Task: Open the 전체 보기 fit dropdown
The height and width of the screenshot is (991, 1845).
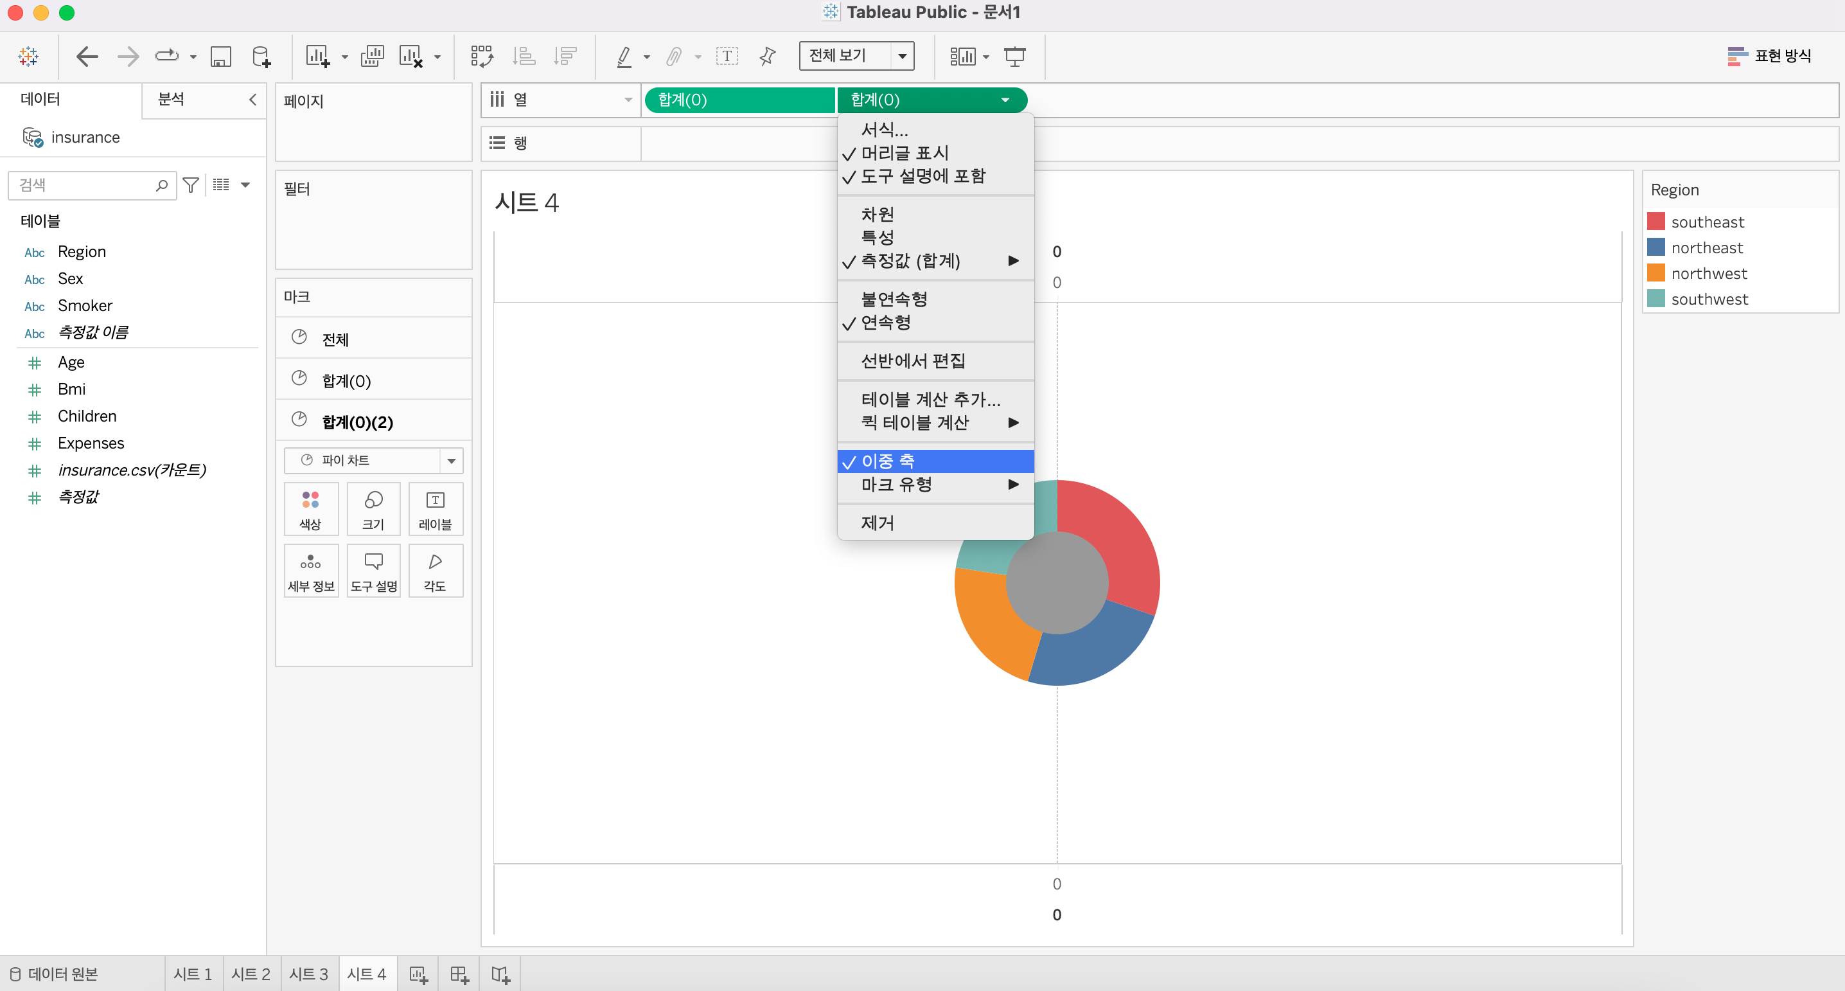Action: (902, 56)
